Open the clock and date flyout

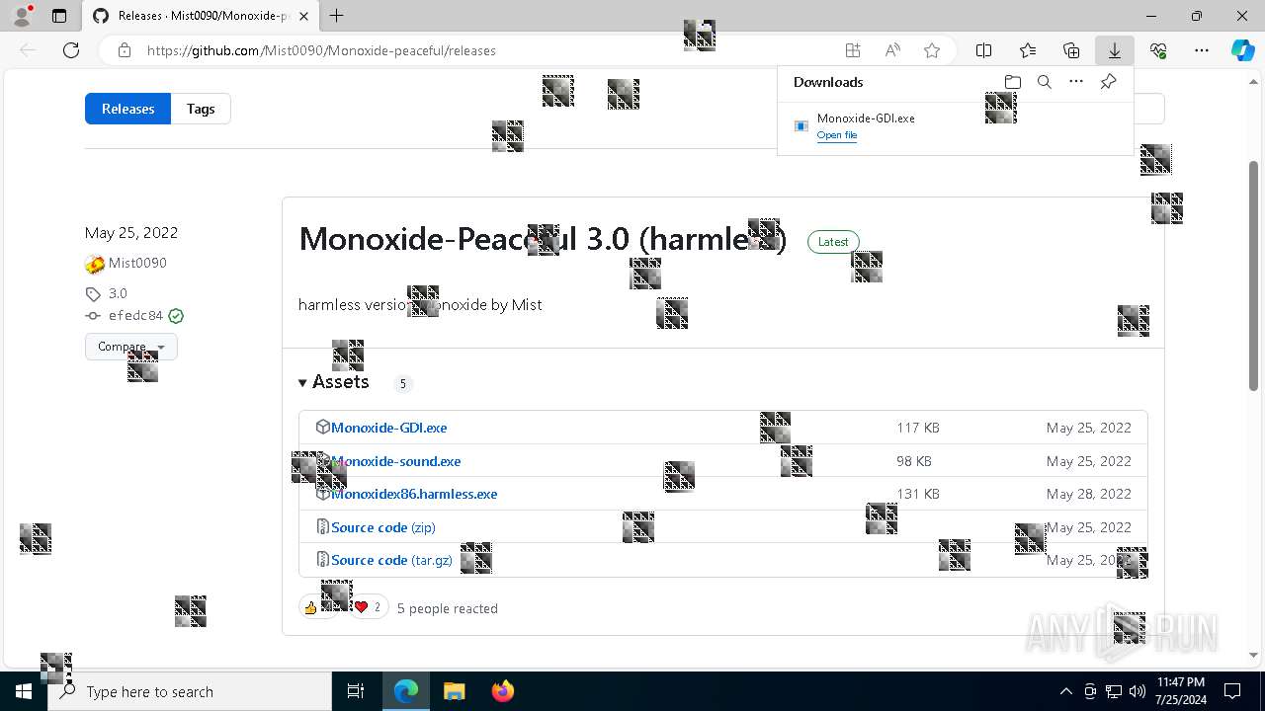point(1181,691)
